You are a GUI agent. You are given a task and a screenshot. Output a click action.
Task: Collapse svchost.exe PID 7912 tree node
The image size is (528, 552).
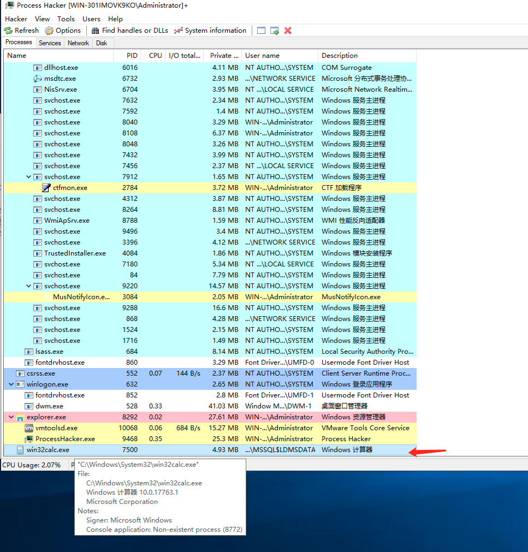coord(29,177)
